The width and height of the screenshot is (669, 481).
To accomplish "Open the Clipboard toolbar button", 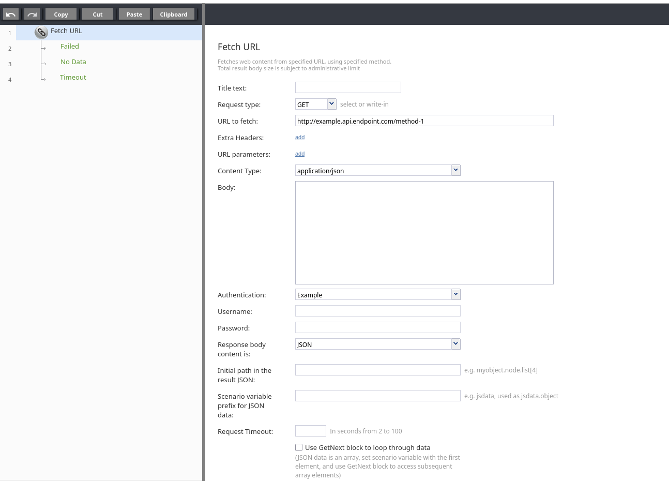I will (174, 14).
